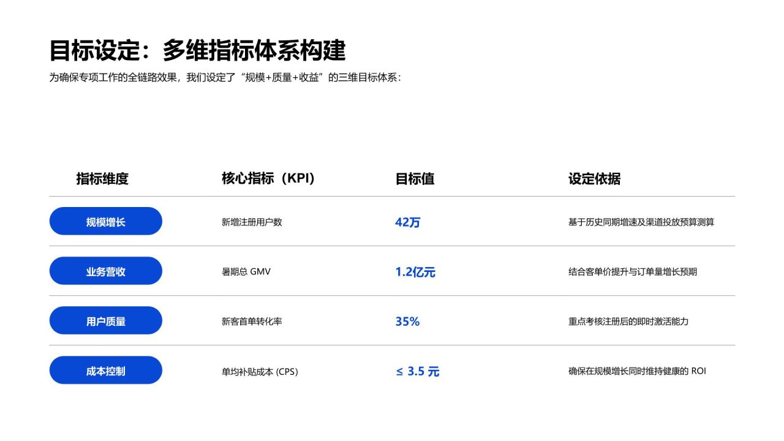
Task: Select the text 确保在规模增长同时维持健康的 ROI
Action: pyautogui.click(x=637, y=371)
